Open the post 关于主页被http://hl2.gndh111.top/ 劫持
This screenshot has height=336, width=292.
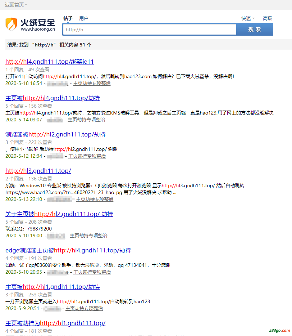pyautogui.click(x=59, y=214)
